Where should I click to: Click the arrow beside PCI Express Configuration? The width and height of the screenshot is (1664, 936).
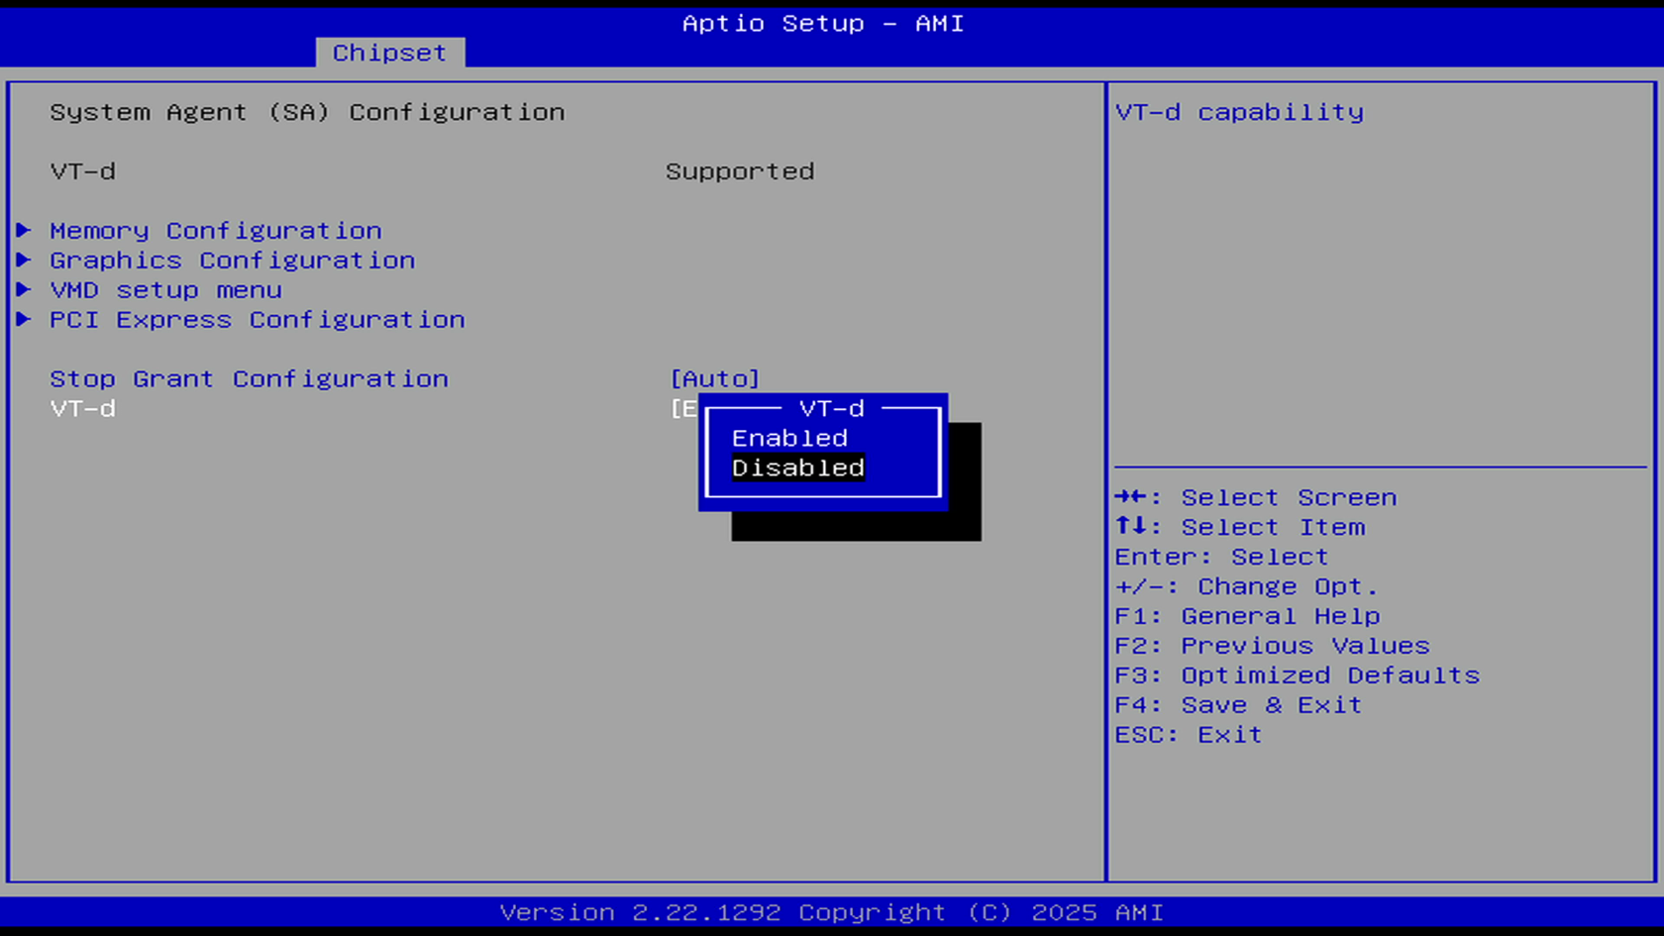pos(24,319)
